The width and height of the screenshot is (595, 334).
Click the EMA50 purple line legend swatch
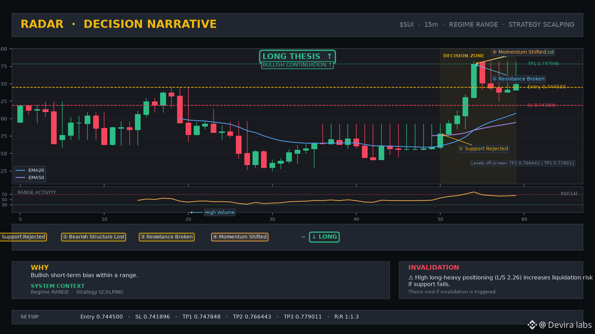pos(21,178)
